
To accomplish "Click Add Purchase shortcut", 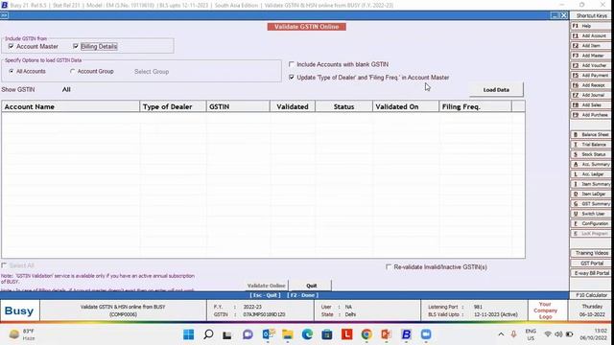I will click(591, 115).
